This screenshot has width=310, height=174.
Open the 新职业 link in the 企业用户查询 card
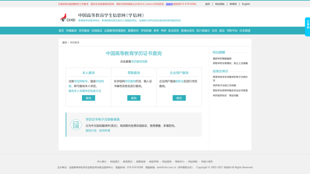180,81
